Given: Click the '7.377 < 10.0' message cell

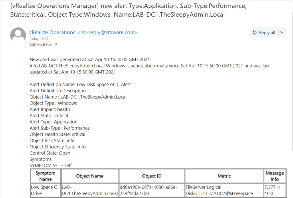Looking at the screenshot, I should [x=274, y=190].
